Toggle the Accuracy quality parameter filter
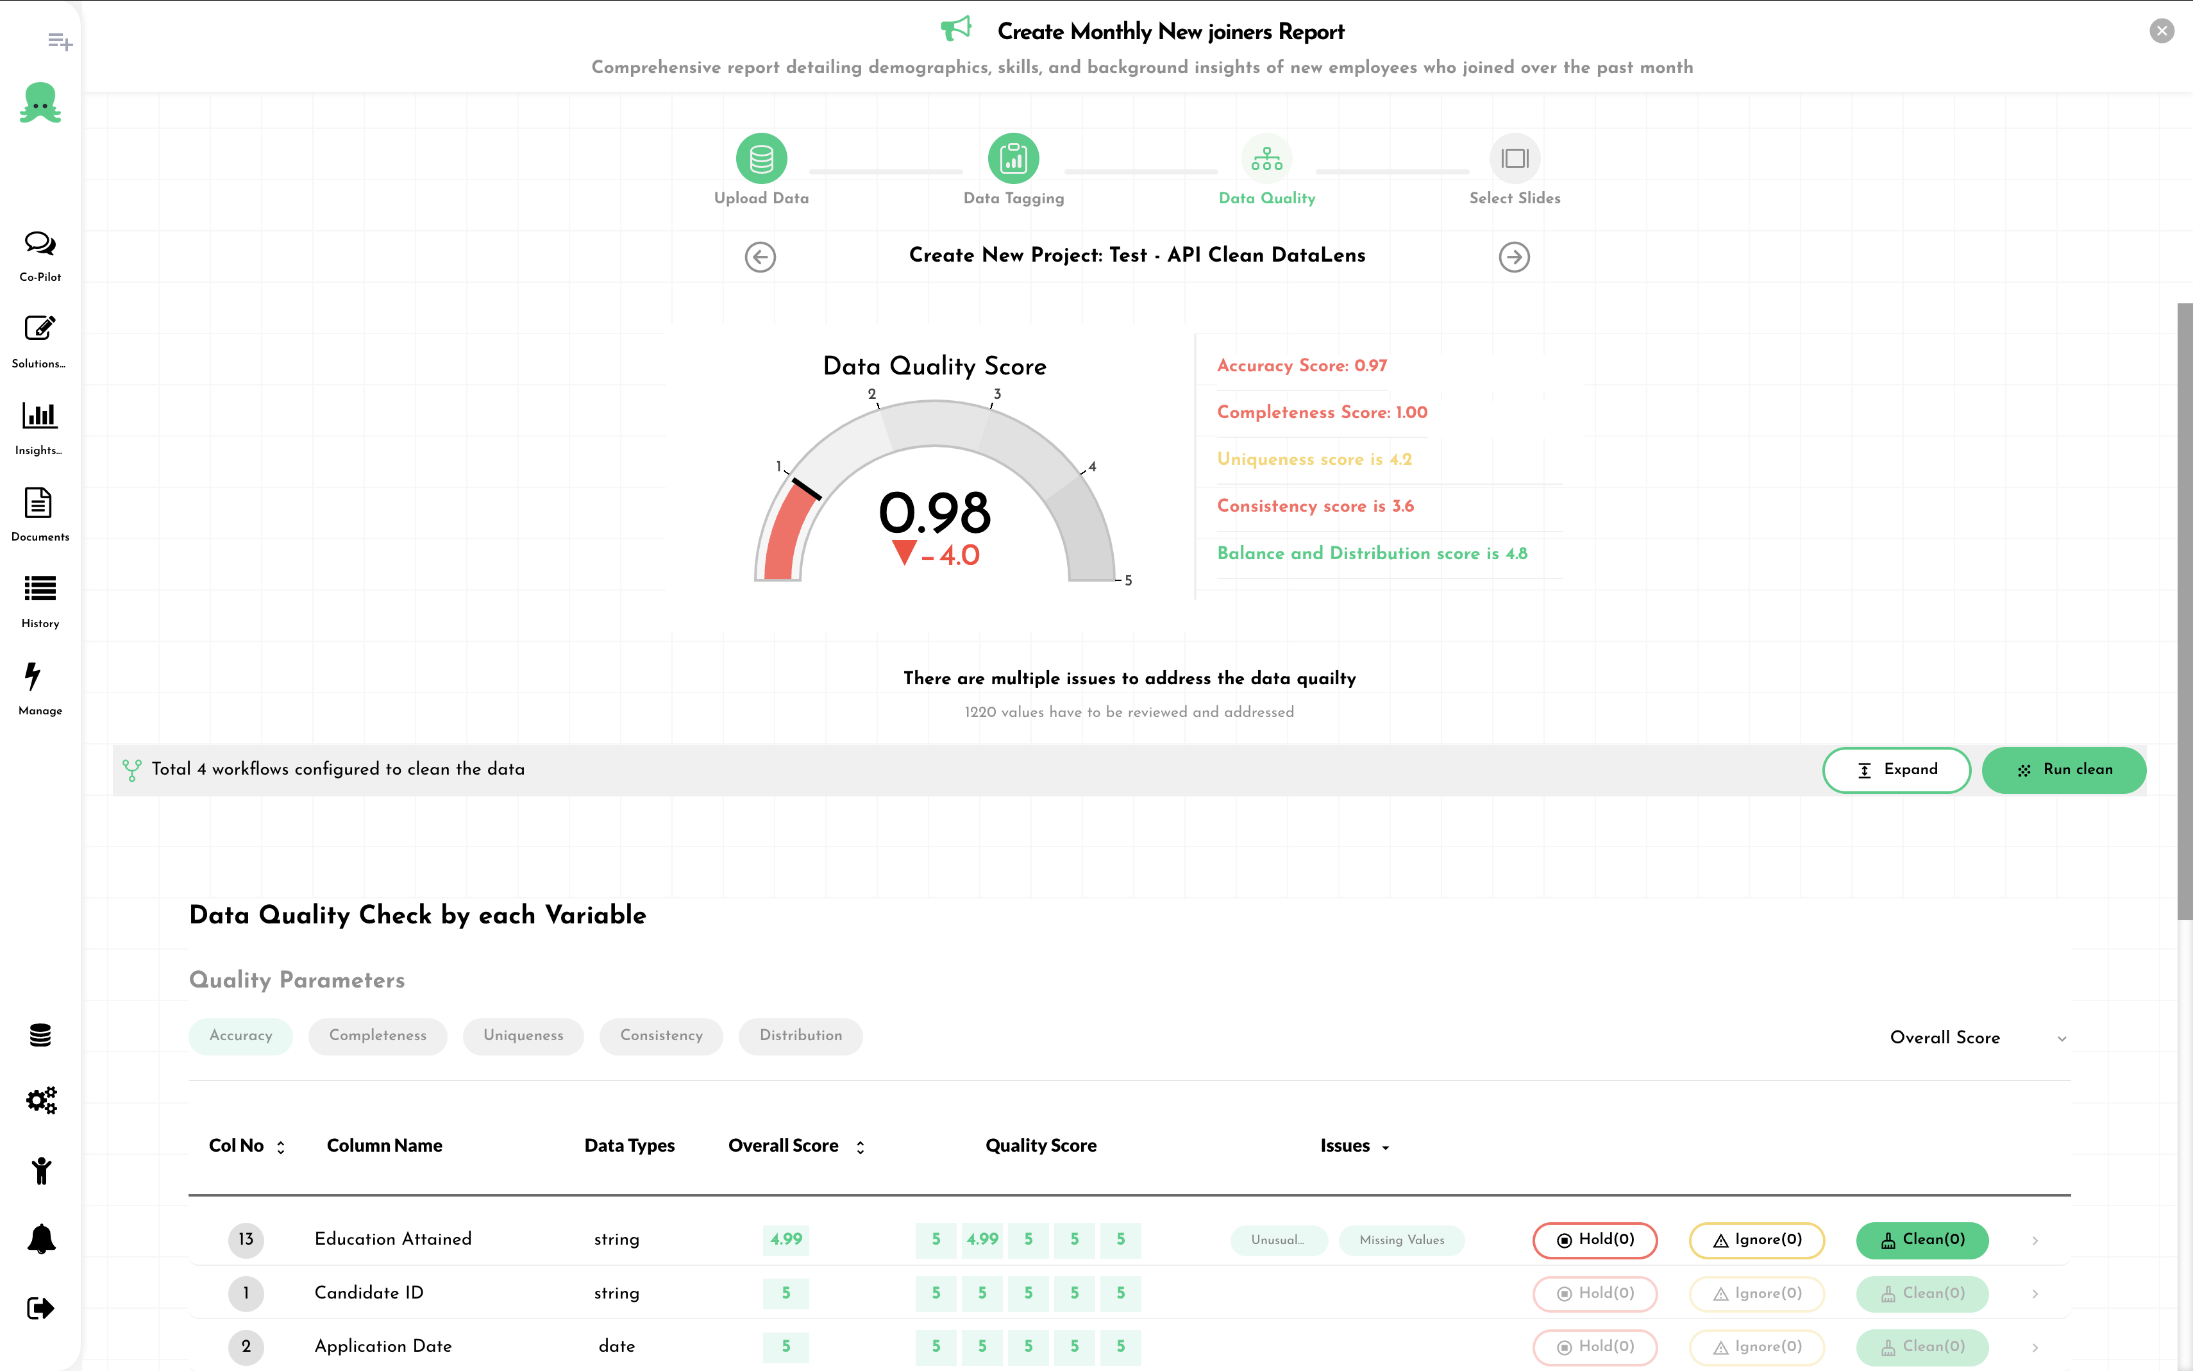The image size is (2193, 1371). pos(240,1036)
